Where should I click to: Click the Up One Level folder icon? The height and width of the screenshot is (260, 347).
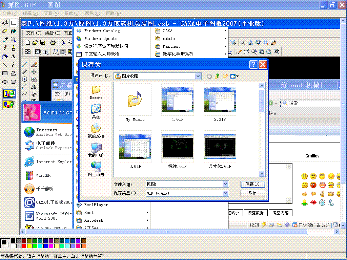pos(217,76)
